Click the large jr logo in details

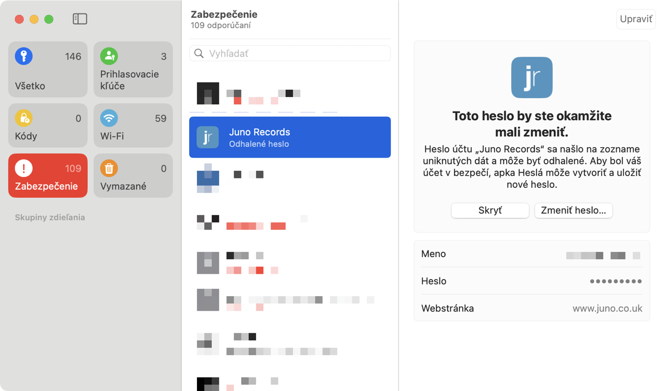coord(531,77)
